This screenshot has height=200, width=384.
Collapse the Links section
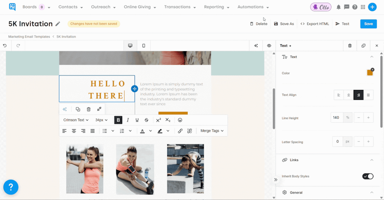(372, 160)
